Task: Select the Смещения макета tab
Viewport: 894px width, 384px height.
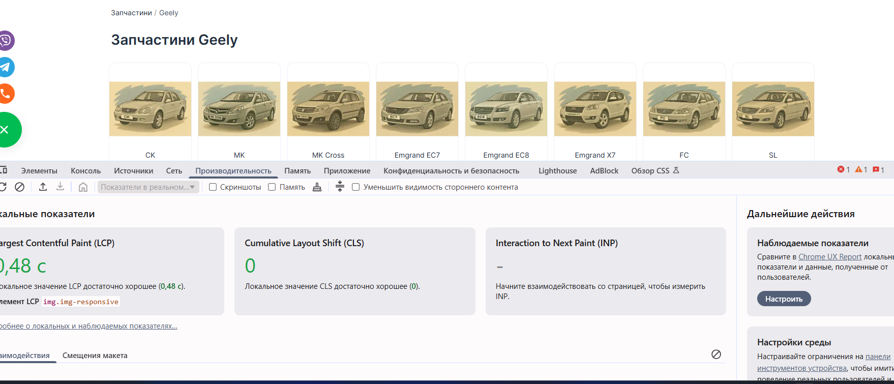Action: (95, 356)
